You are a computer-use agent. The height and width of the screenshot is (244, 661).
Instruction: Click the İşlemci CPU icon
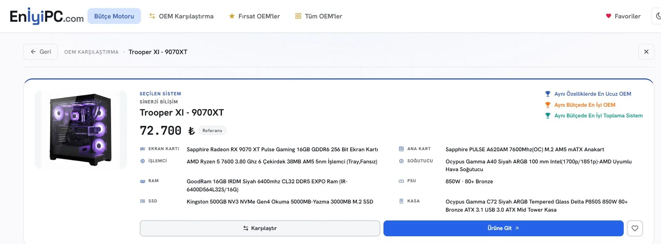pyautogui.click(x=143, y=161)
